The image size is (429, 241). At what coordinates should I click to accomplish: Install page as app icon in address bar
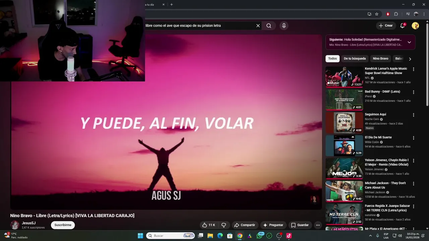click(369, 14)
